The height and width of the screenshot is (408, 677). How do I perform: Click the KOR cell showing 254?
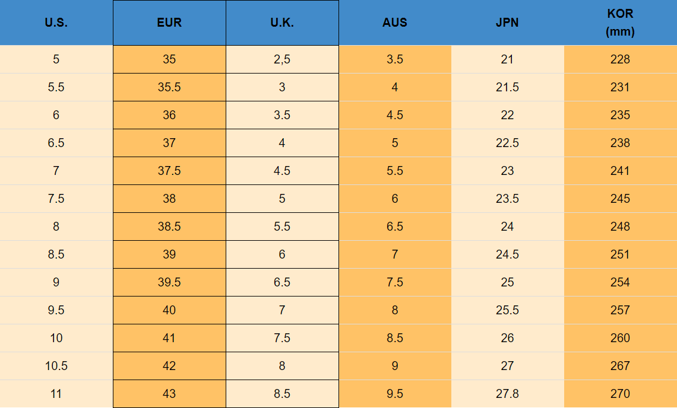tap(621, 282)
